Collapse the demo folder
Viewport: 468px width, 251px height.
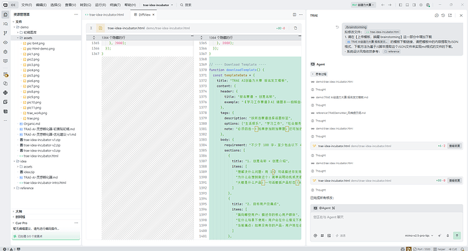14,27
